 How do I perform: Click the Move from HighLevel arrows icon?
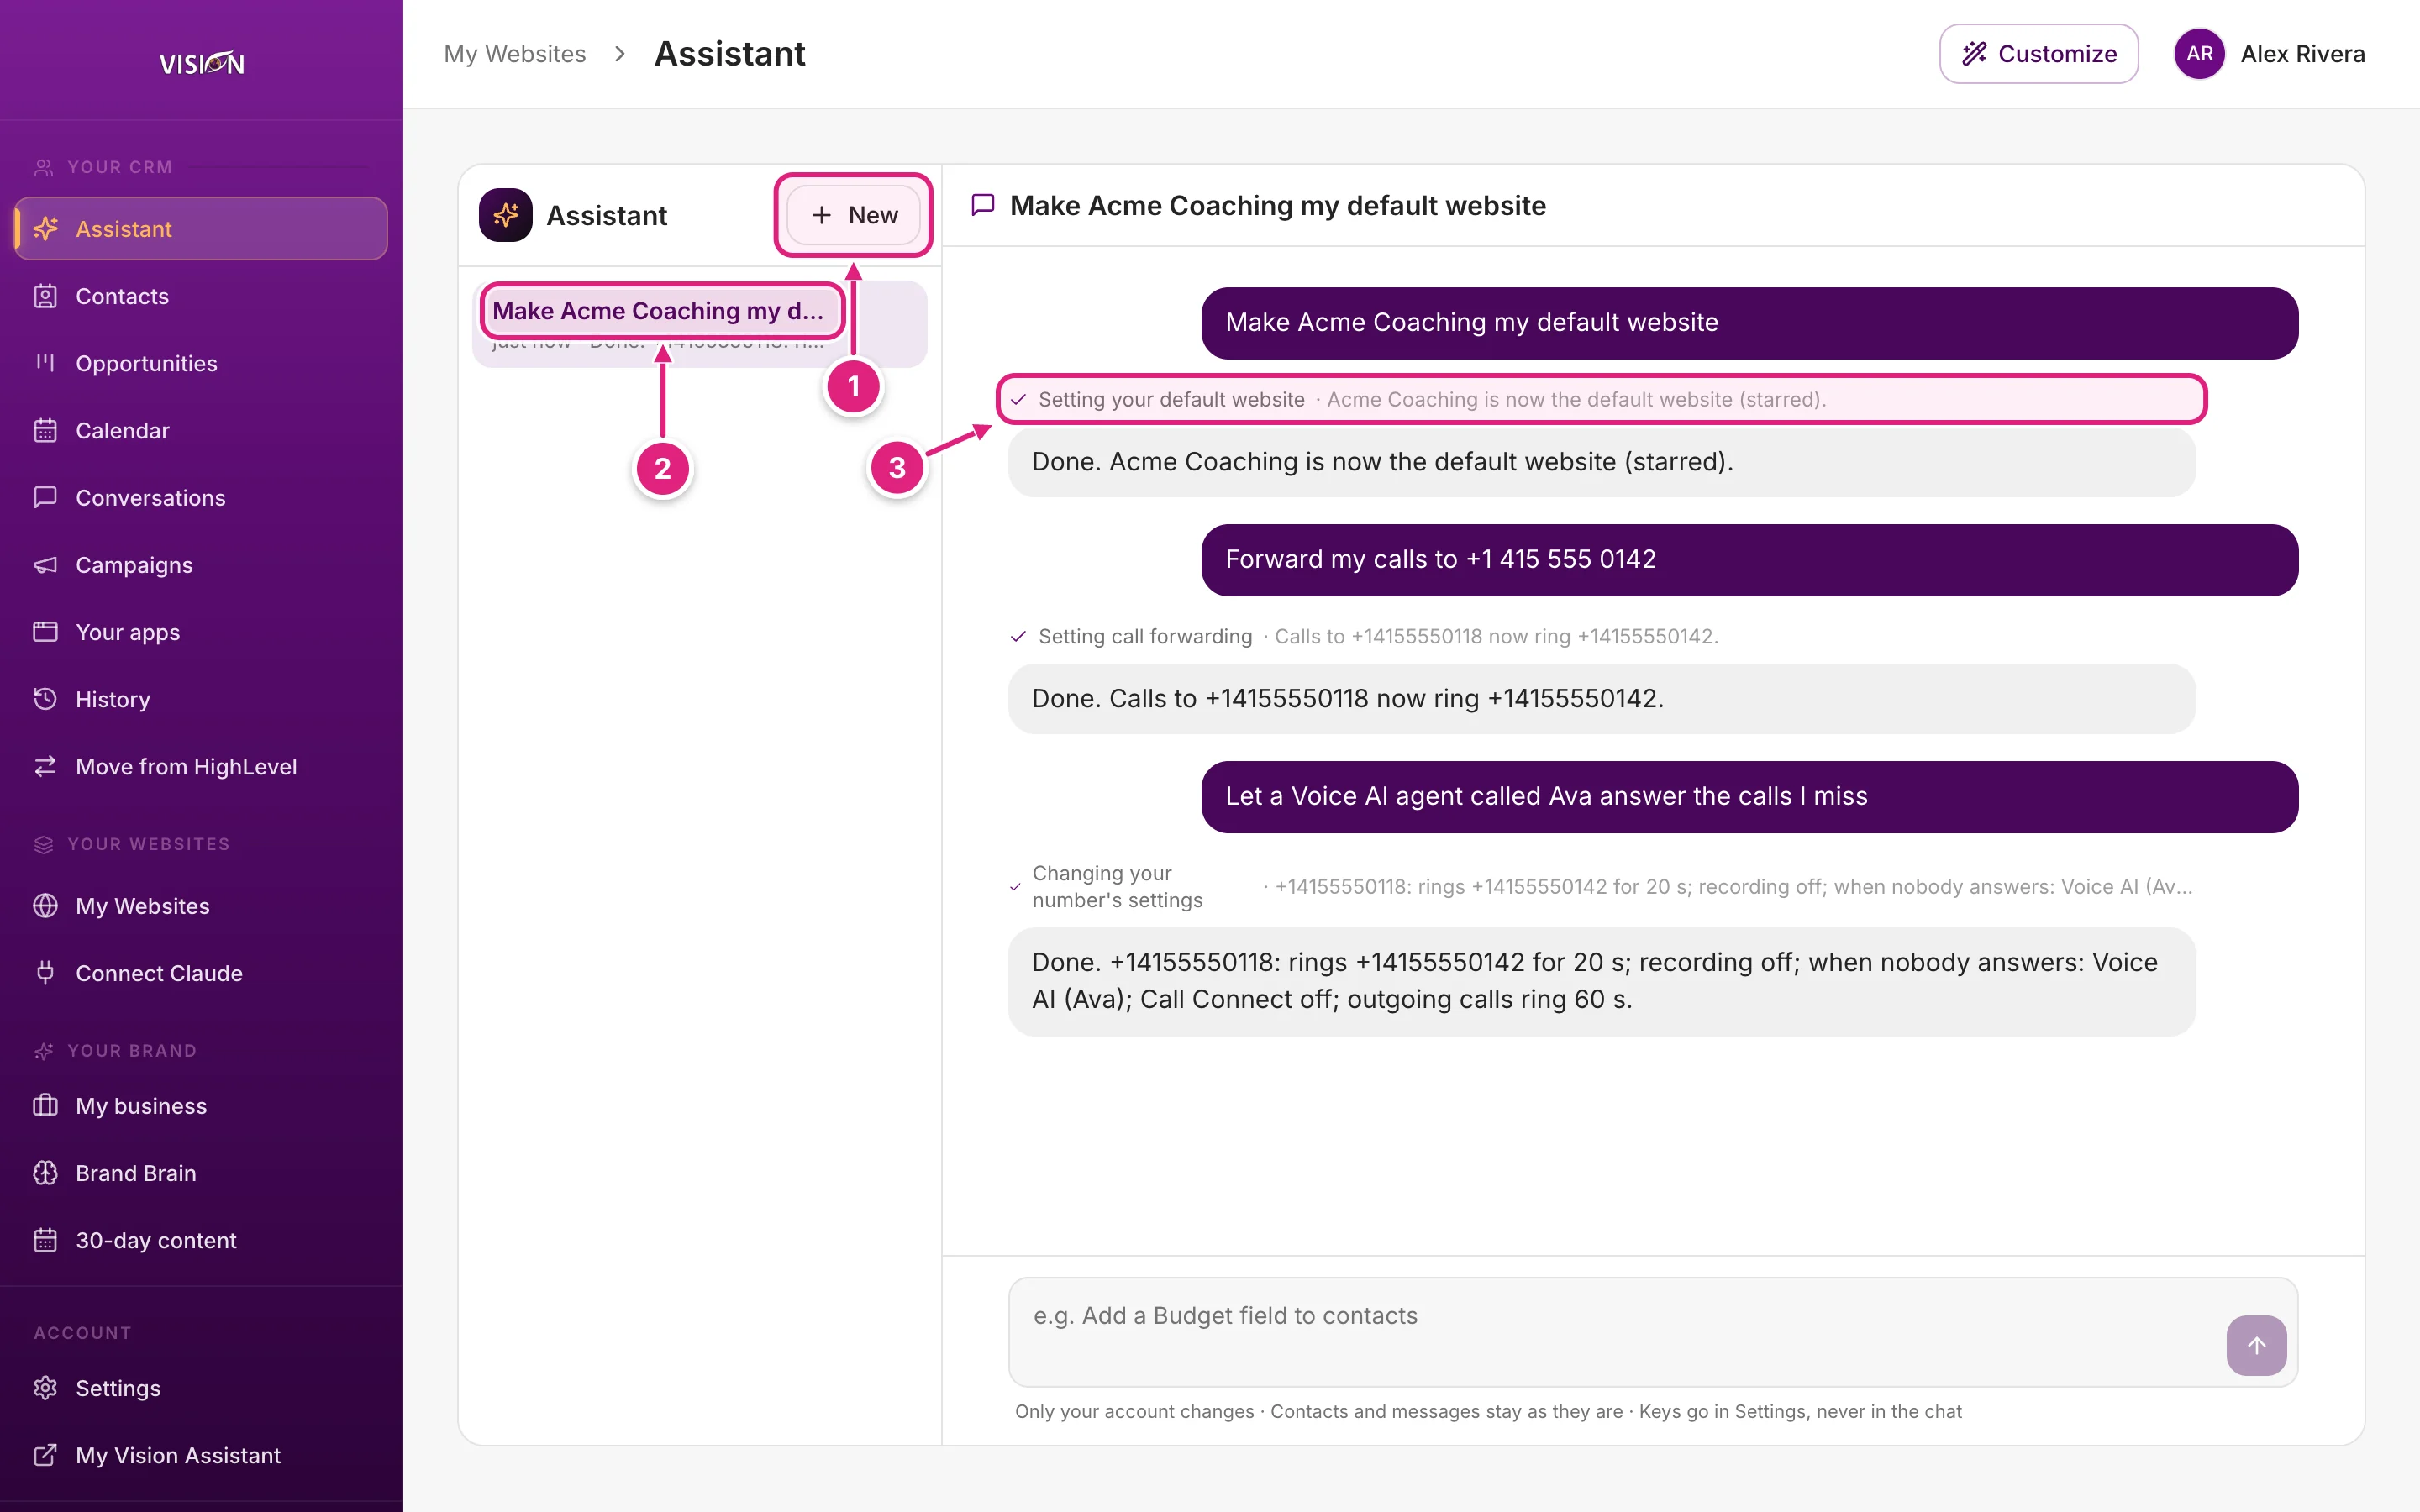[45, 766]
